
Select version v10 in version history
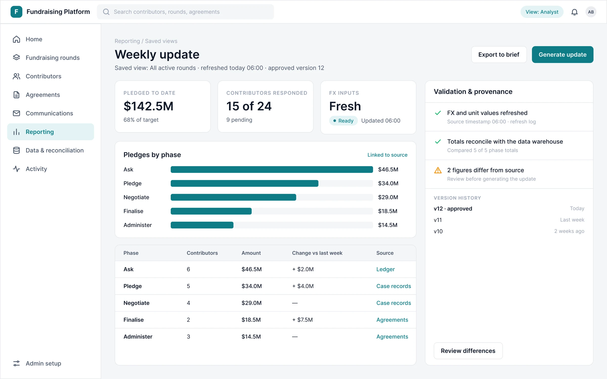point(509,231)
